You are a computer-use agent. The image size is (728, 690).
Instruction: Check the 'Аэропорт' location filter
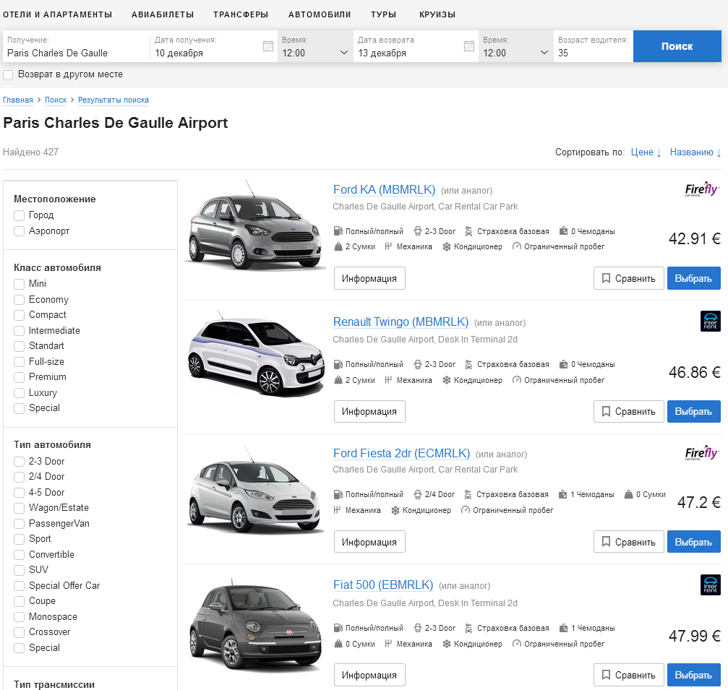pyautogui.click(x=19, y=231)
